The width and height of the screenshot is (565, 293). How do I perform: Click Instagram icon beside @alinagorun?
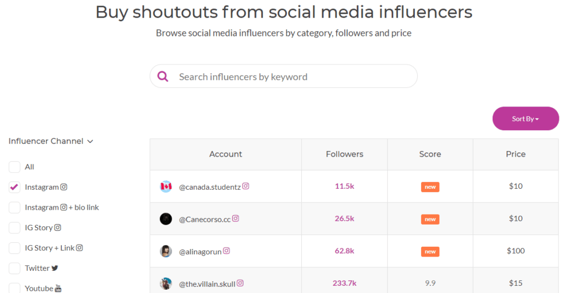coord(226,251)
